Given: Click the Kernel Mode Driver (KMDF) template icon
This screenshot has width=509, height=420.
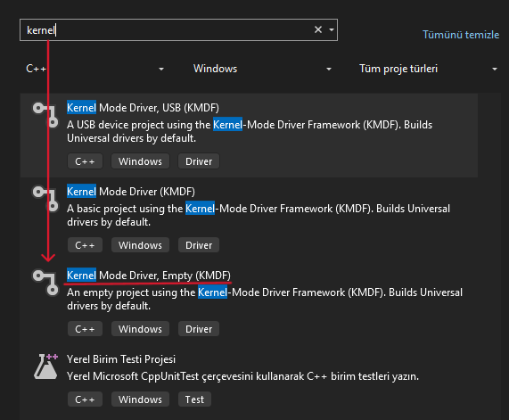Looking at the screenshot, I should pyautogui.click(x=45, y=199).
